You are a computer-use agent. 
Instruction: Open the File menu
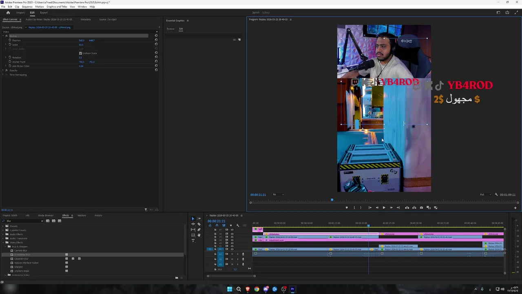pyautogui.click(x=3, y=7)
